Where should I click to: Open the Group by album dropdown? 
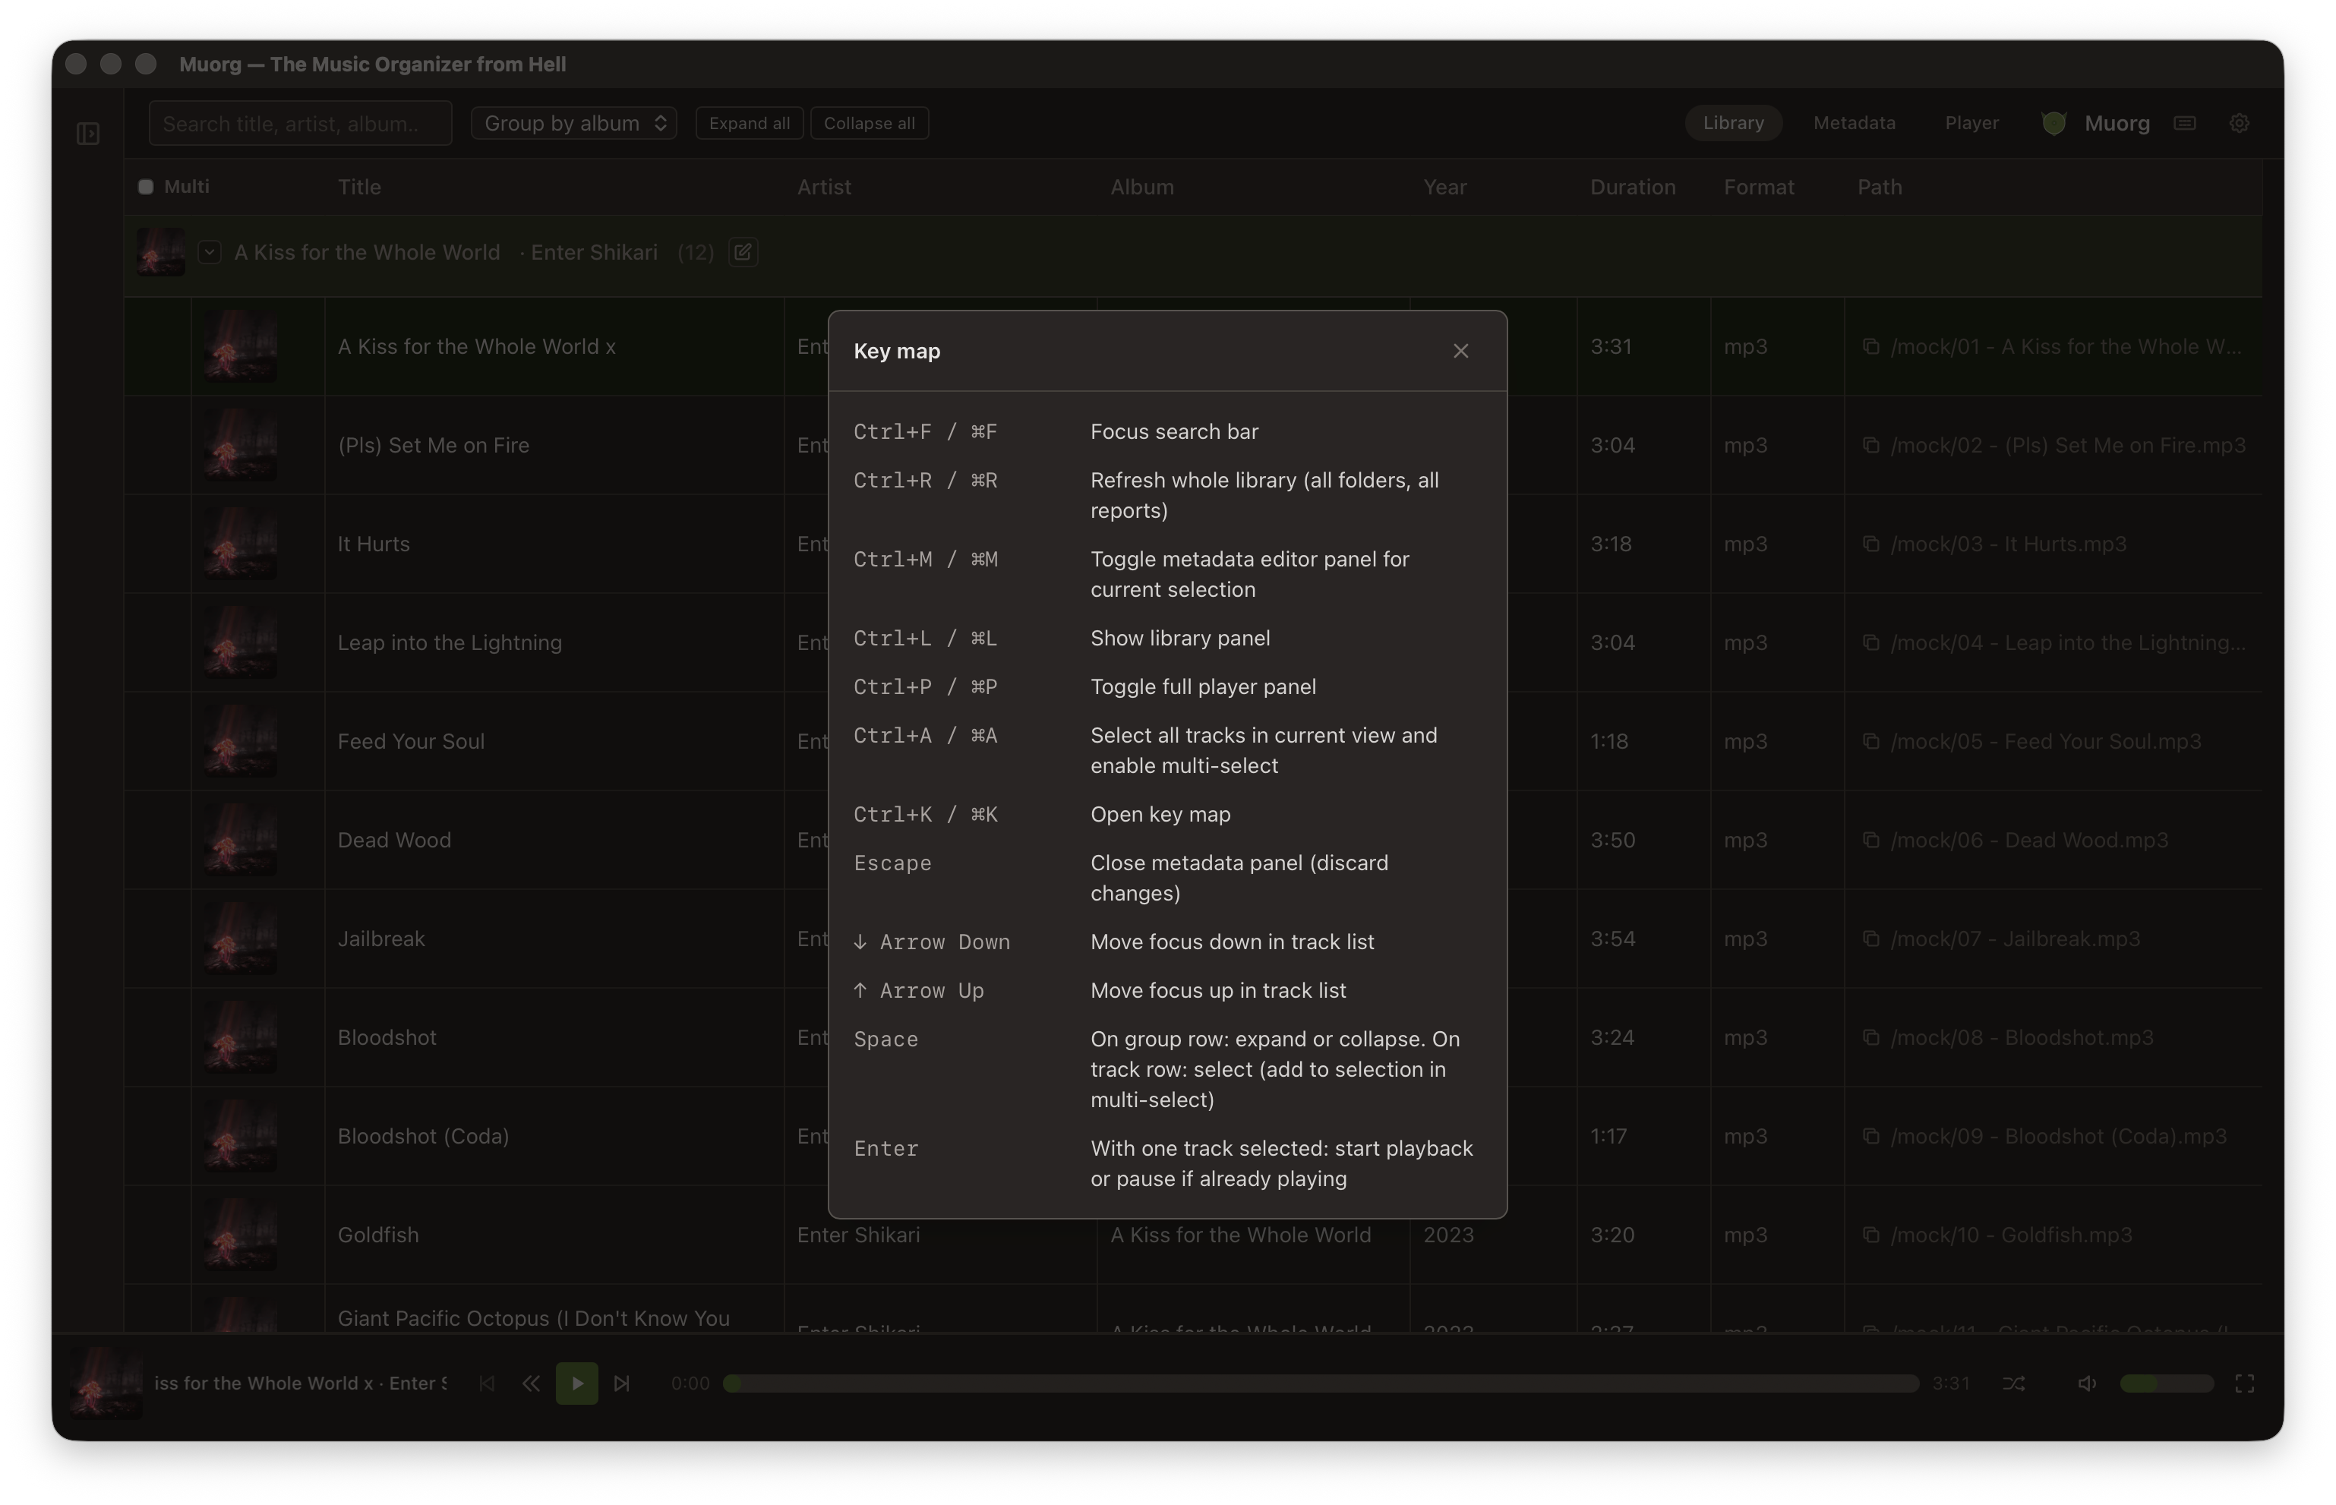573,123
